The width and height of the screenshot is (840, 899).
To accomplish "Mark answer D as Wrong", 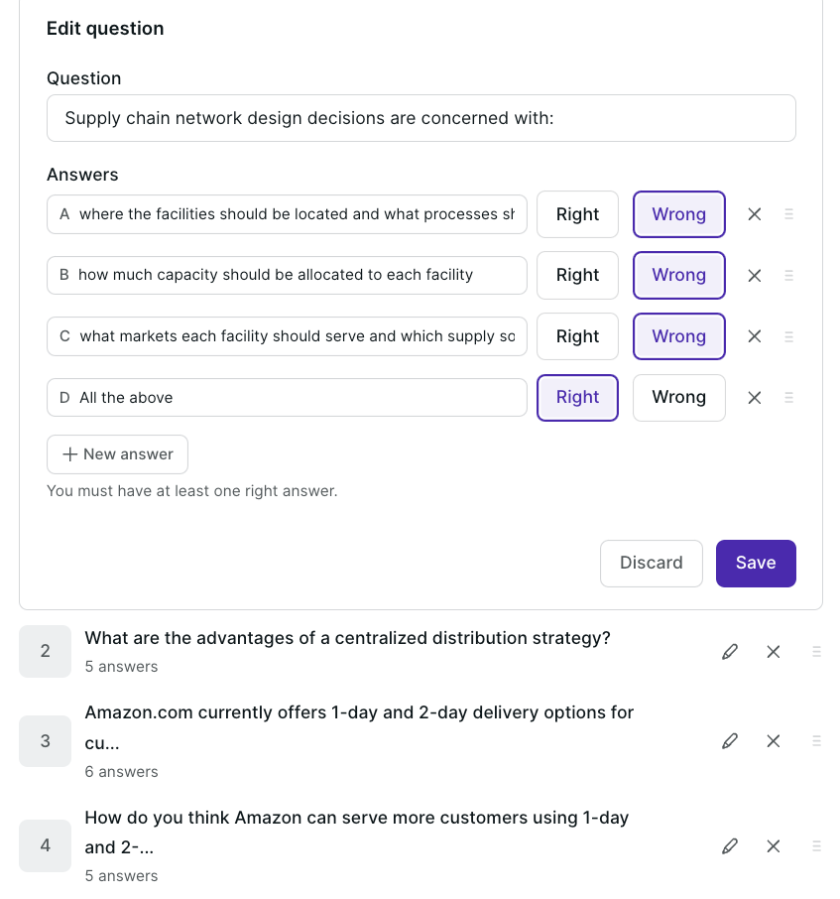I will (x=678, y=398).
